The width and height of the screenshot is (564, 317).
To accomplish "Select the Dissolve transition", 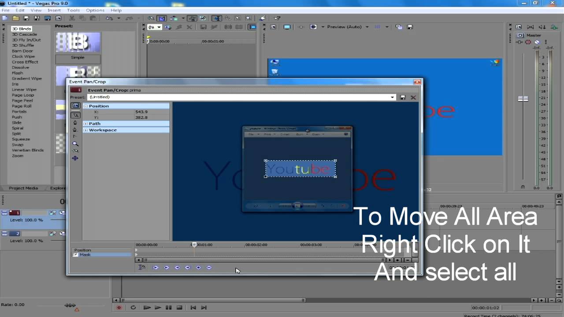I will click(20, 67).
